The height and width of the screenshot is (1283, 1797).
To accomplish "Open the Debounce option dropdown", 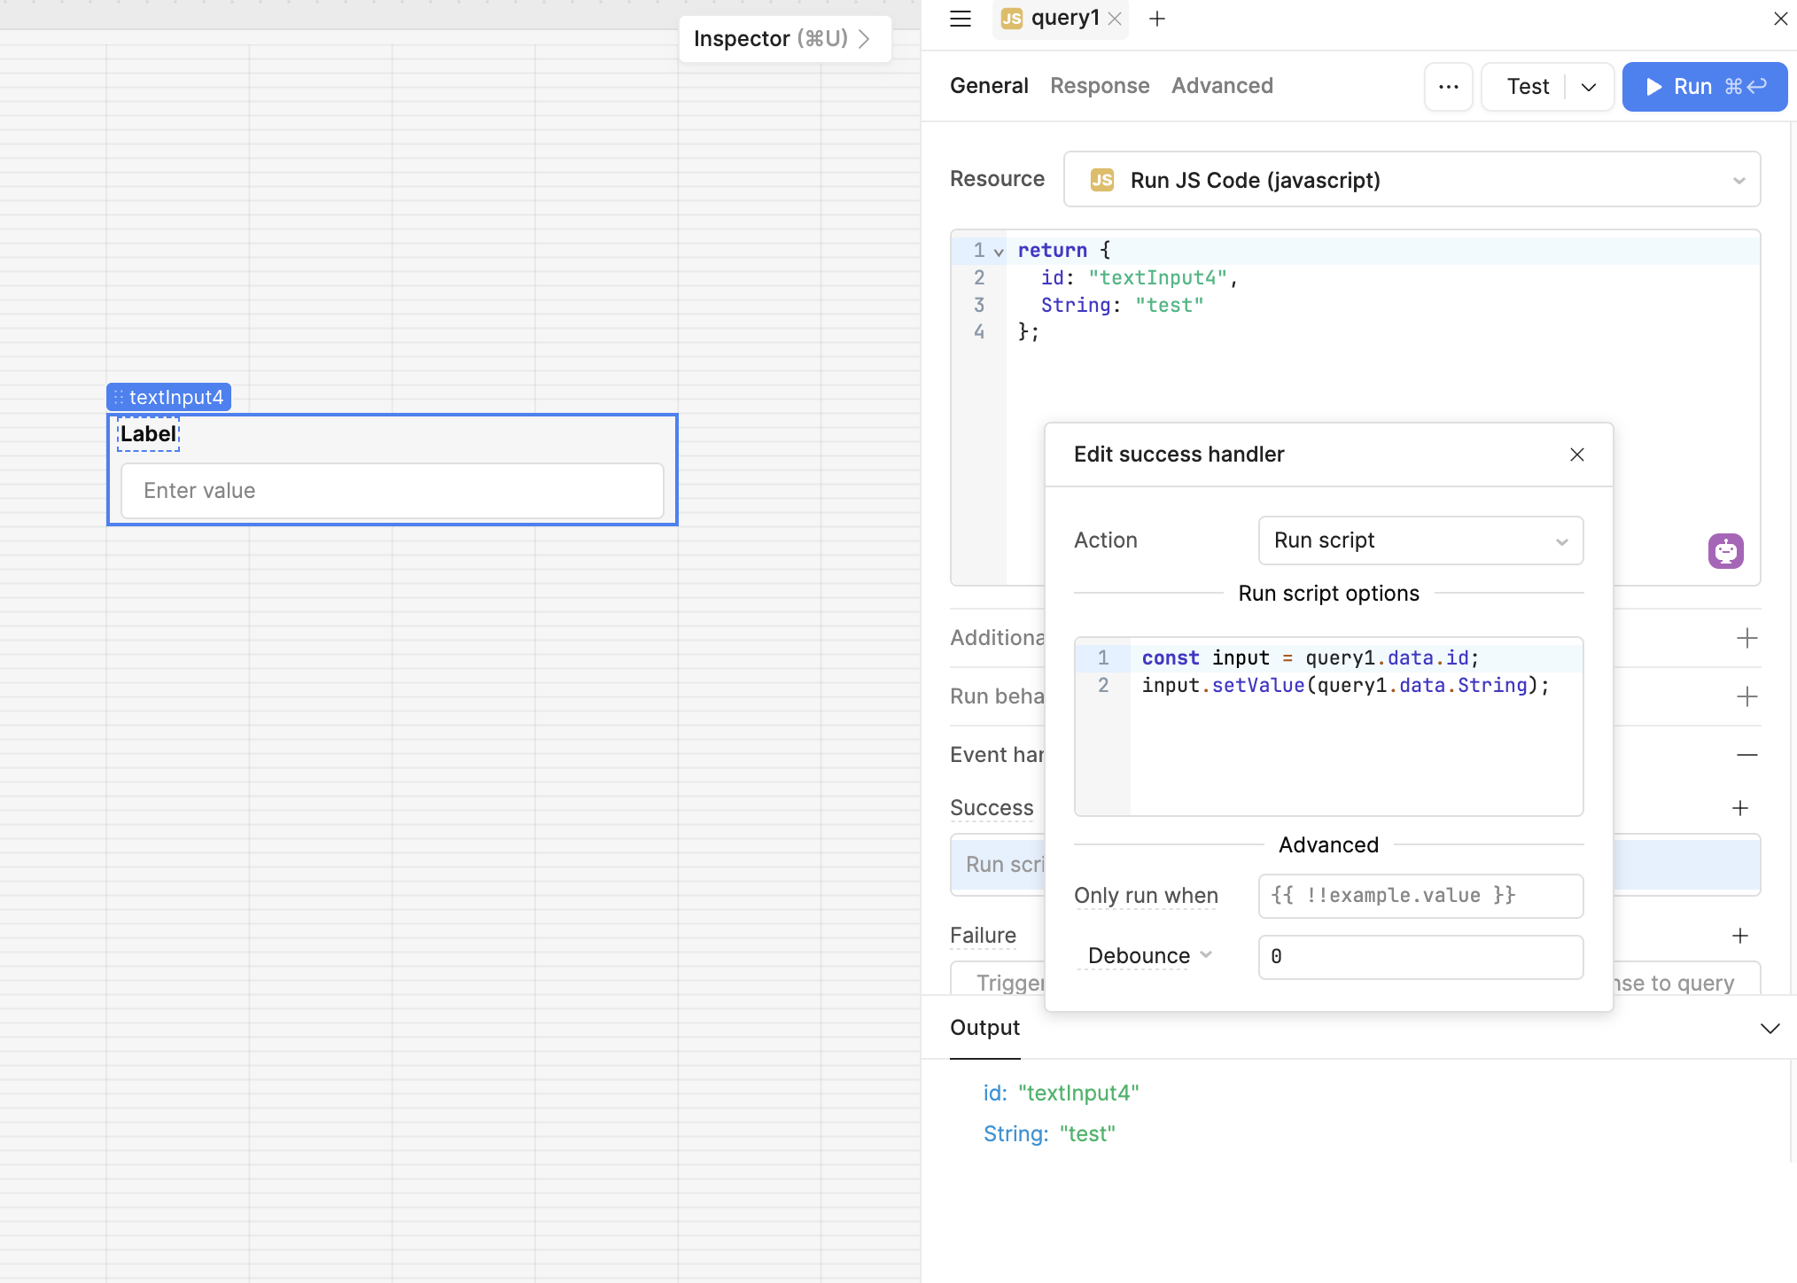I will pyautogui.click(x=1149, y=956).
